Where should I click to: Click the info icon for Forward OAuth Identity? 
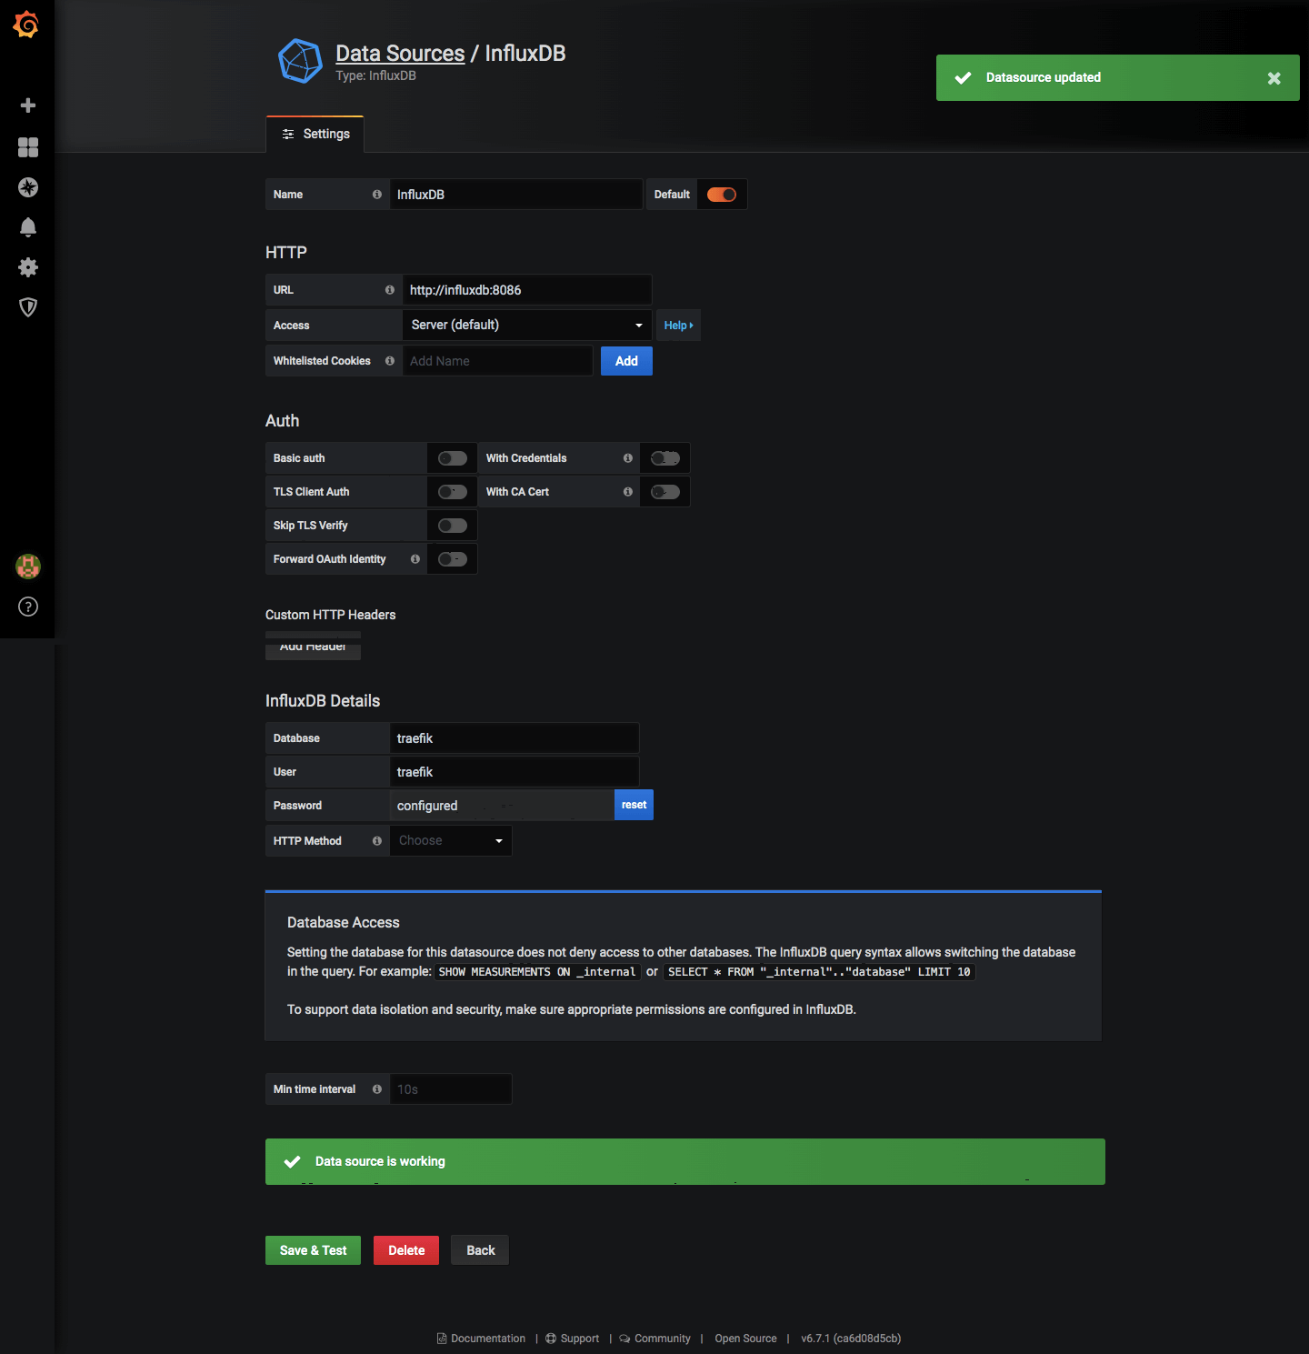[415, 559]
